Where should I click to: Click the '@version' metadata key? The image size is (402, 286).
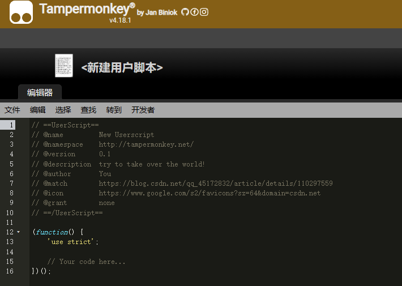point(59,154)
